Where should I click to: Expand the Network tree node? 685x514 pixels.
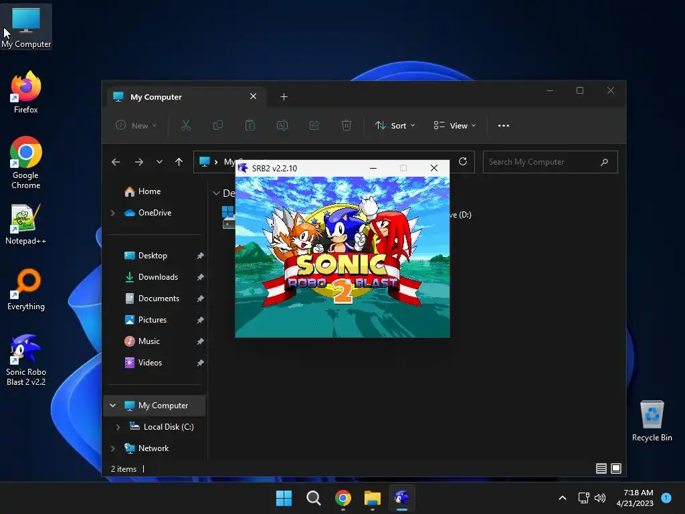tap(112, 448)
